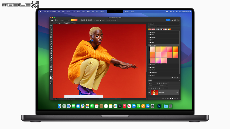The image size is (230, 129).
Task: Select the Eraser tool
Action: (51, 51)
